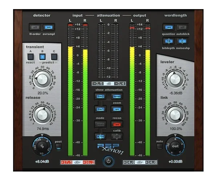Toggle the quantize on switch

click(169, 27)
